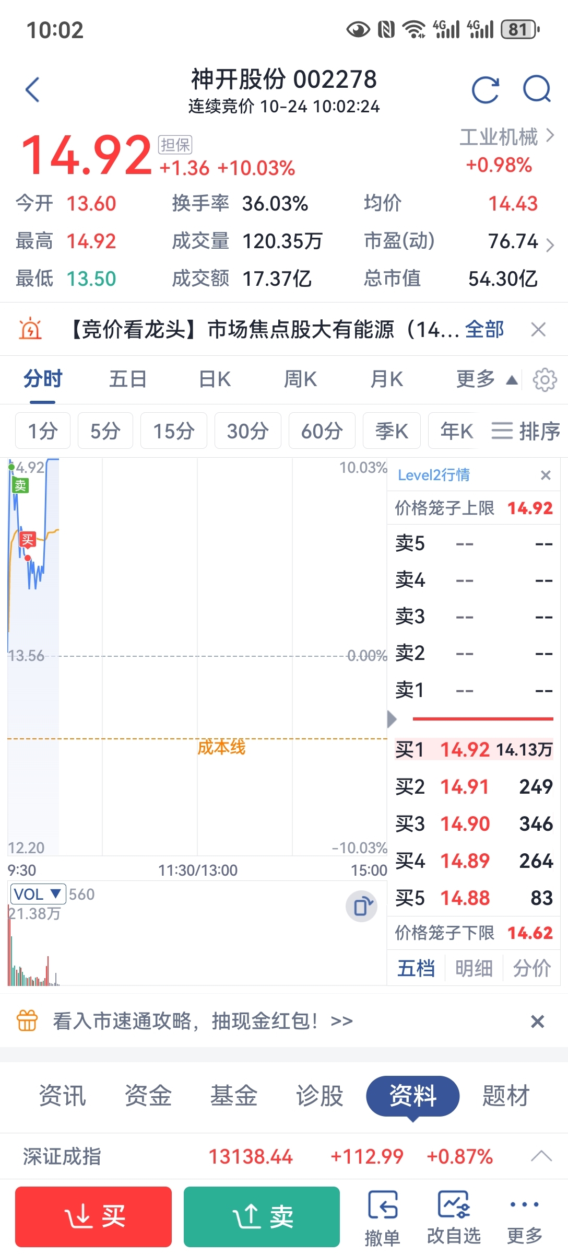Collapse order book with side triangle
568x1254 pixels.
tap(392, 719)
